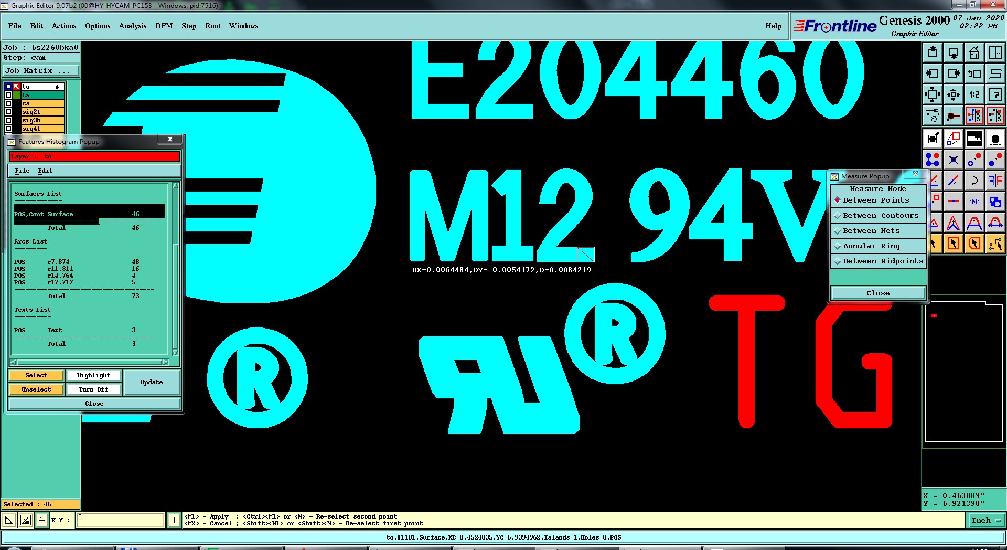Open the Inch units dropdown
The height and width of the screenshot is (550, 1007).
[987, 521]
